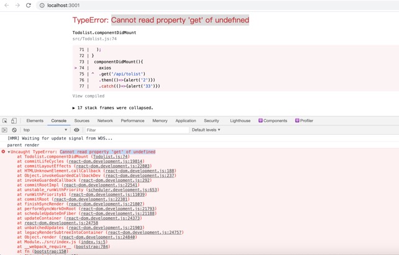Click the red error icon beside Uncaught TypeError
Screen dimensions: 399x255
pyautogui.click(x=3, y=151)
